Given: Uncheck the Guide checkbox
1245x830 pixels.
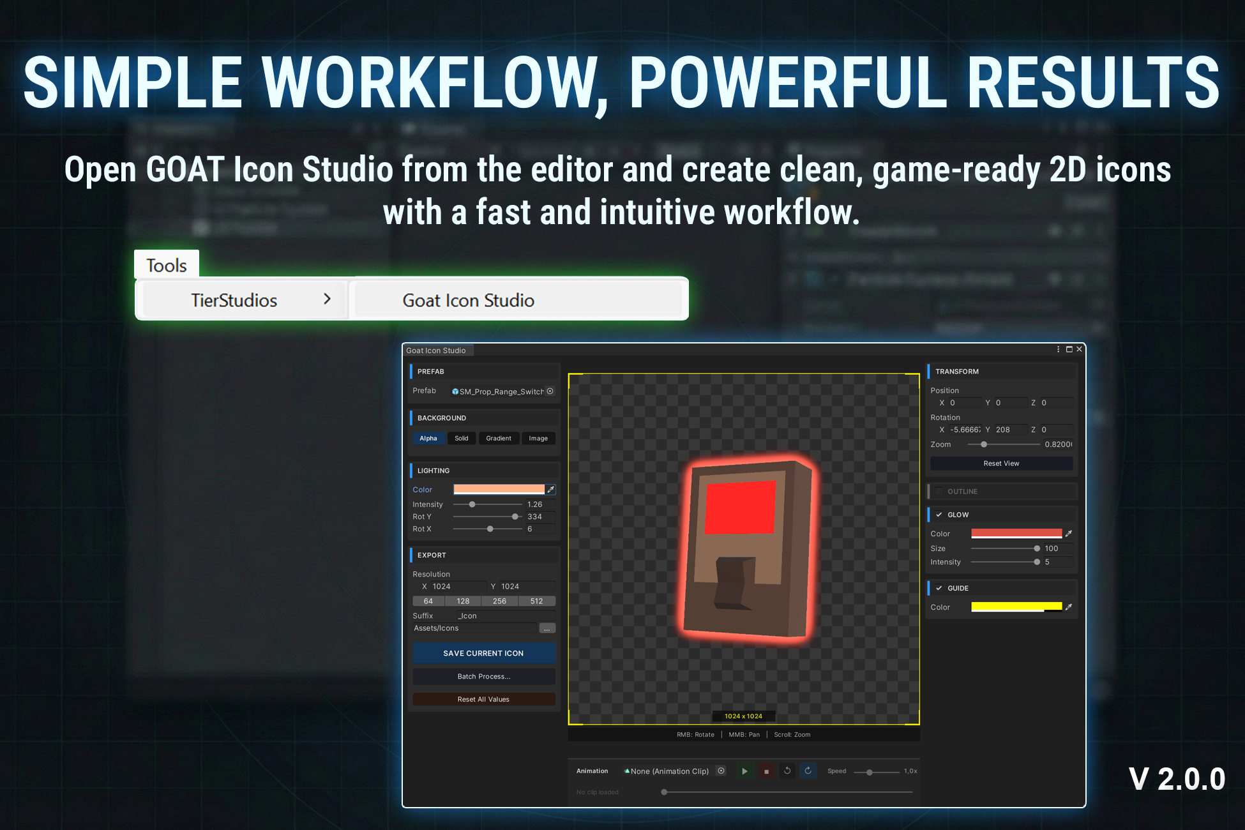Looking at the screenshot, I should 939,588.
